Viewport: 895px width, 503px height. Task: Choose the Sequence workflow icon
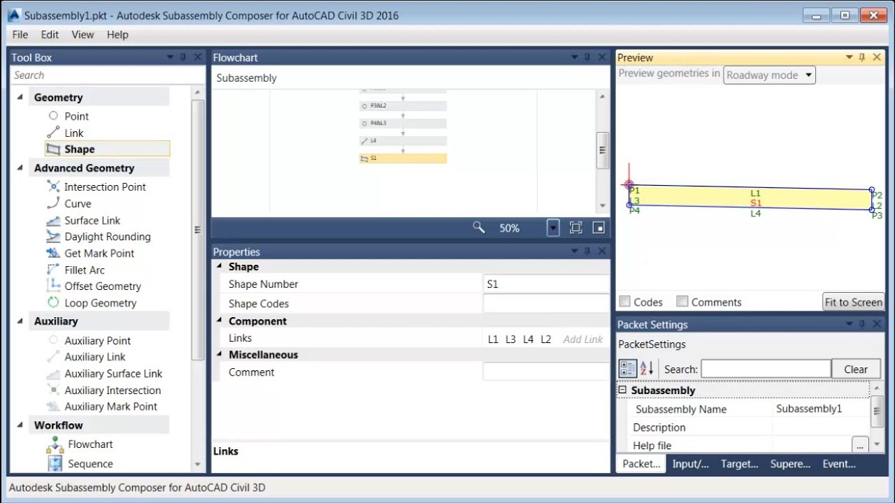tap(55, 463)
